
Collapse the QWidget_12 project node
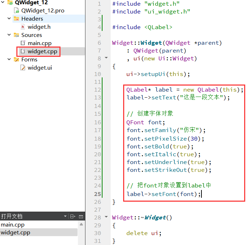click(3, 2)
